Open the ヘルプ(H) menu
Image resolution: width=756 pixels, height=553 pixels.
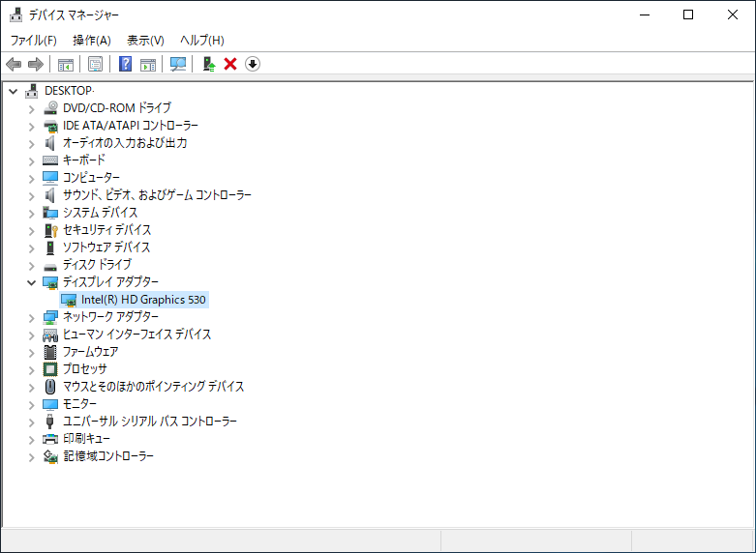(x=202, y=40)
